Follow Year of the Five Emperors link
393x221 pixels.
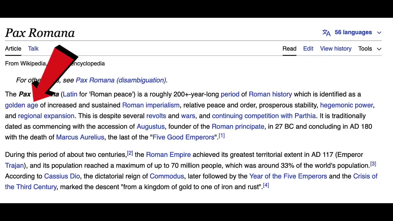pyautogui.click(x=288, y=176)
